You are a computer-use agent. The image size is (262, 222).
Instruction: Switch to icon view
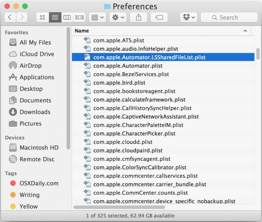point(42,18)
